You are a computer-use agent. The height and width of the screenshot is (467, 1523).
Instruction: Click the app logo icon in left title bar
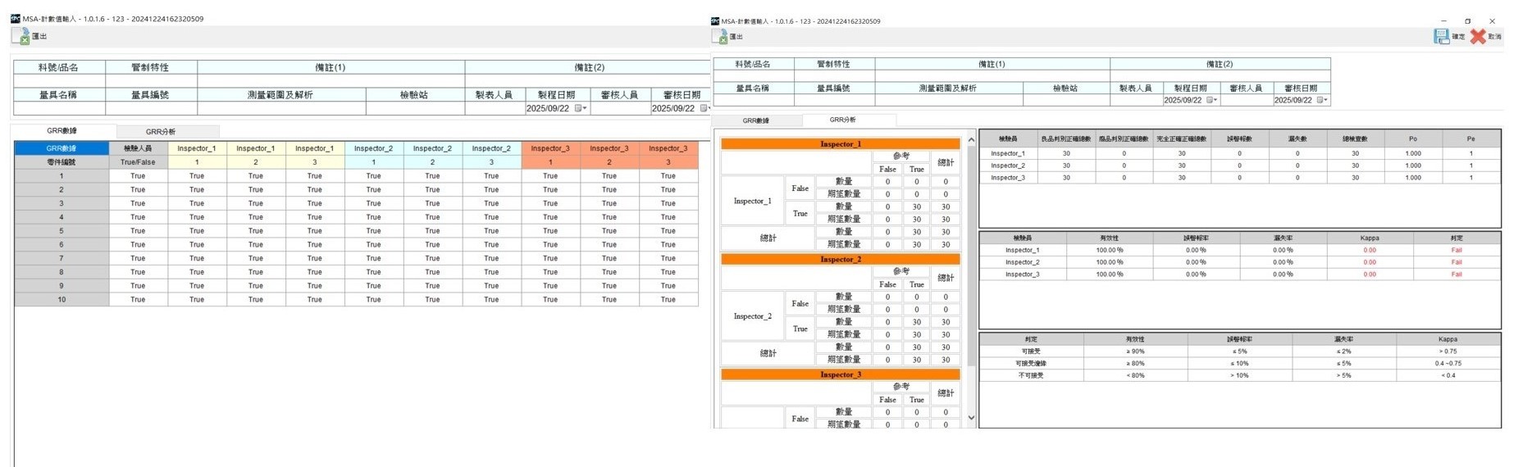(x=15, y=18)
